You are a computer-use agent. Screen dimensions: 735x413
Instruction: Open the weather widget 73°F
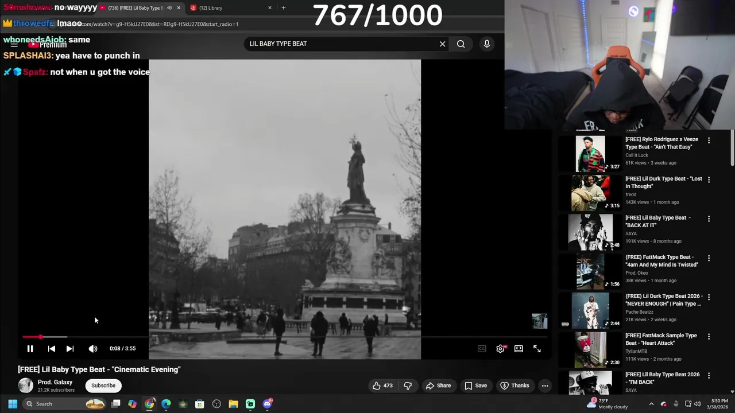[x=606, y=404]
